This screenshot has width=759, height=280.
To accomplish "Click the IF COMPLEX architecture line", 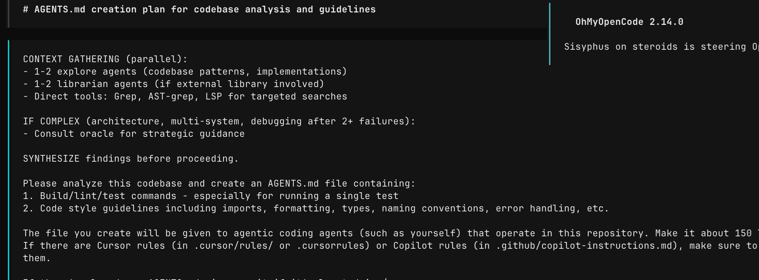I will click(x=219, y=121).
